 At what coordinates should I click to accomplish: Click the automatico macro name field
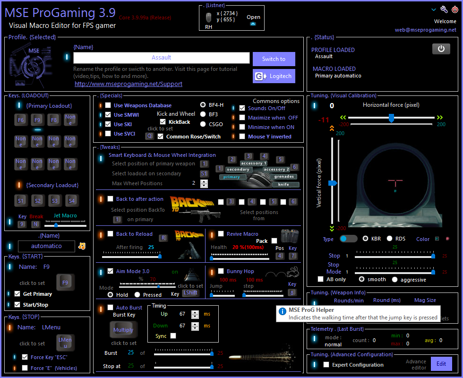(x=46, y=246)
